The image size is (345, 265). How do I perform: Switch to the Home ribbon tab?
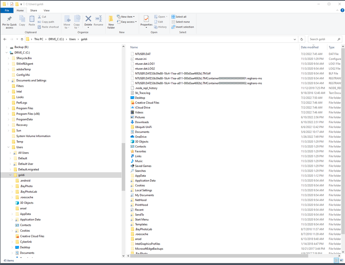click(20, 10)
